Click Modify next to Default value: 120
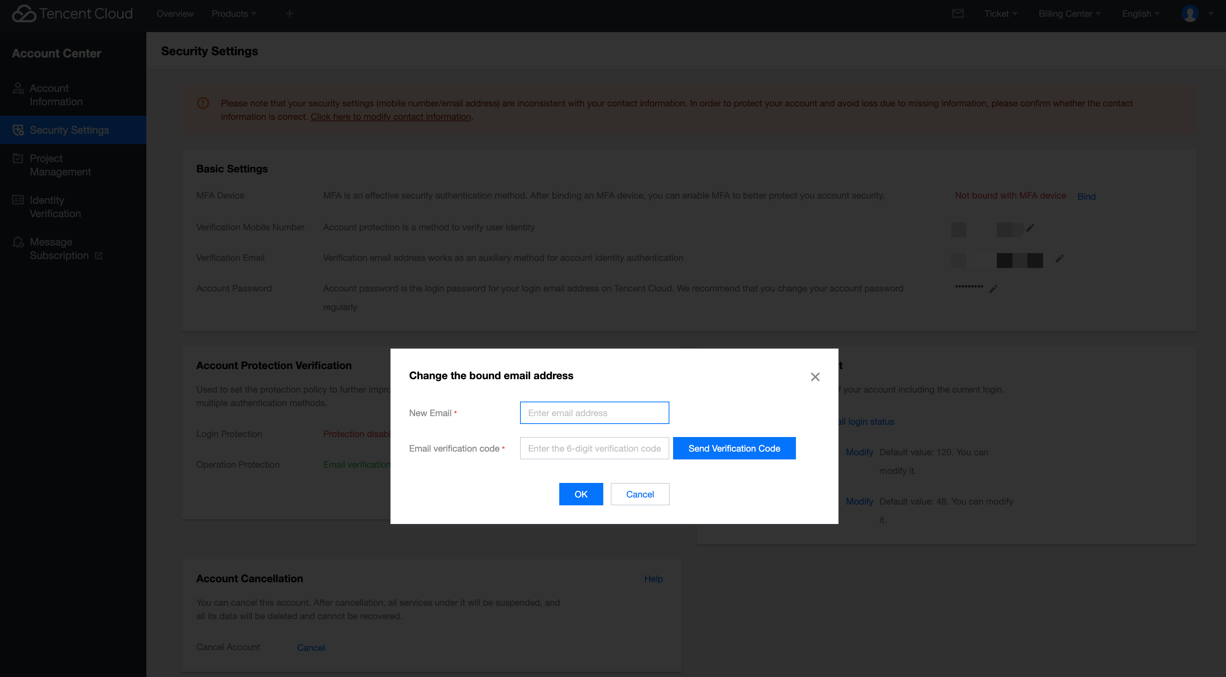 859,452
